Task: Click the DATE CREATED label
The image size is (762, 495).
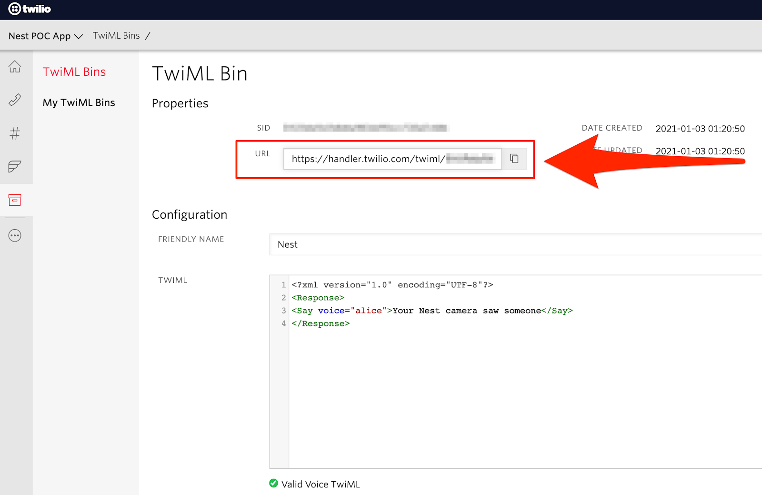Action: (x=612, y=128)
